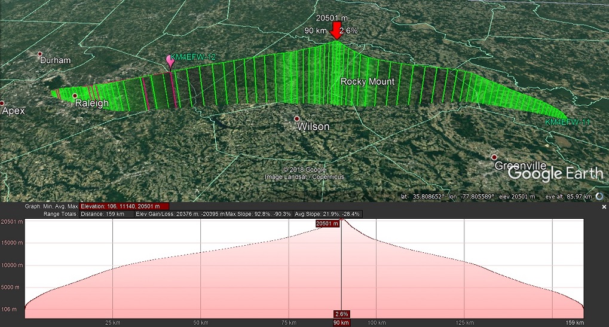609x327 pixels.
Task: Click the 20501 m peak marker on graph
Action: pyautogui.click(x=328, y=224)
